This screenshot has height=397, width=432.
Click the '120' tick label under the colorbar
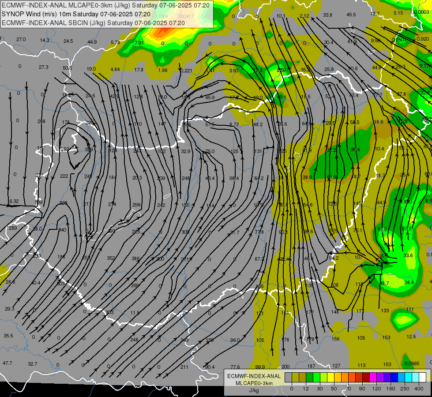[x=376, y=389]
